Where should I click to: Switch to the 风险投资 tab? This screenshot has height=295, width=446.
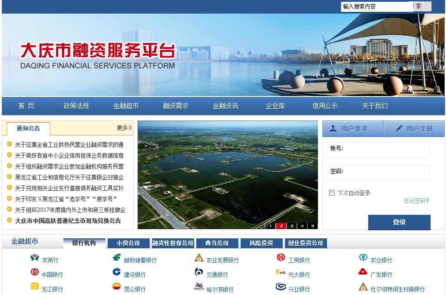261,243
